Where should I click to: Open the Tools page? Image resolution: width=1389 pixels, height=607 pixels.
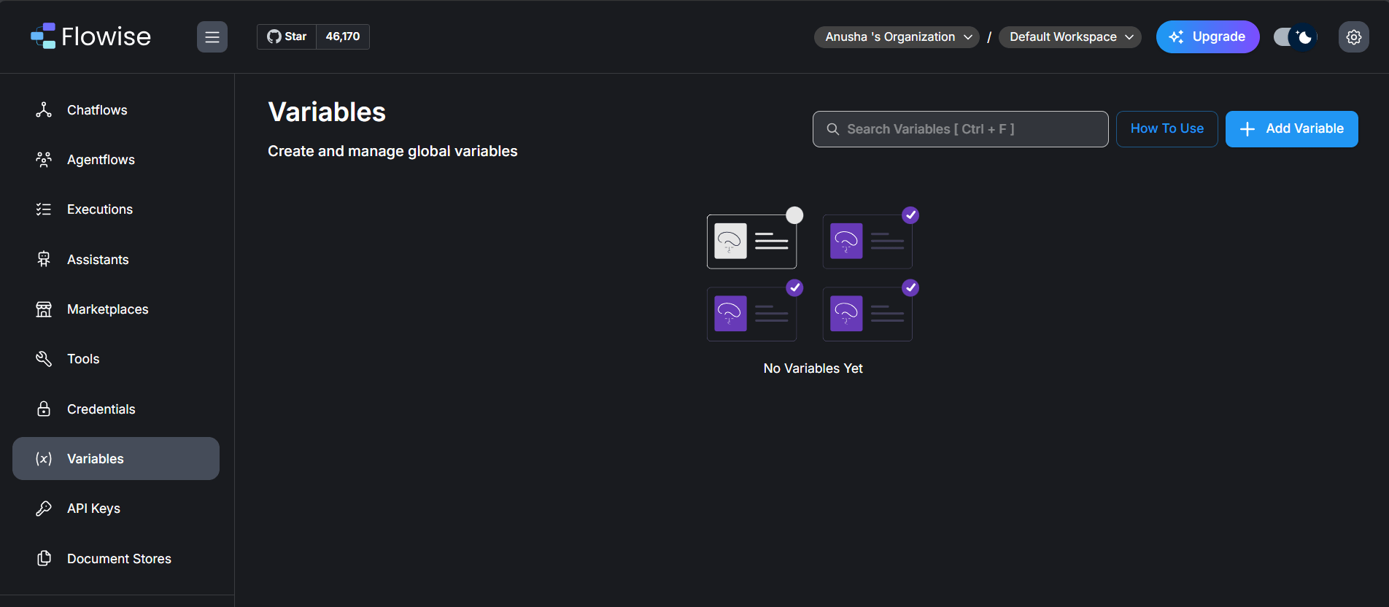83,359
